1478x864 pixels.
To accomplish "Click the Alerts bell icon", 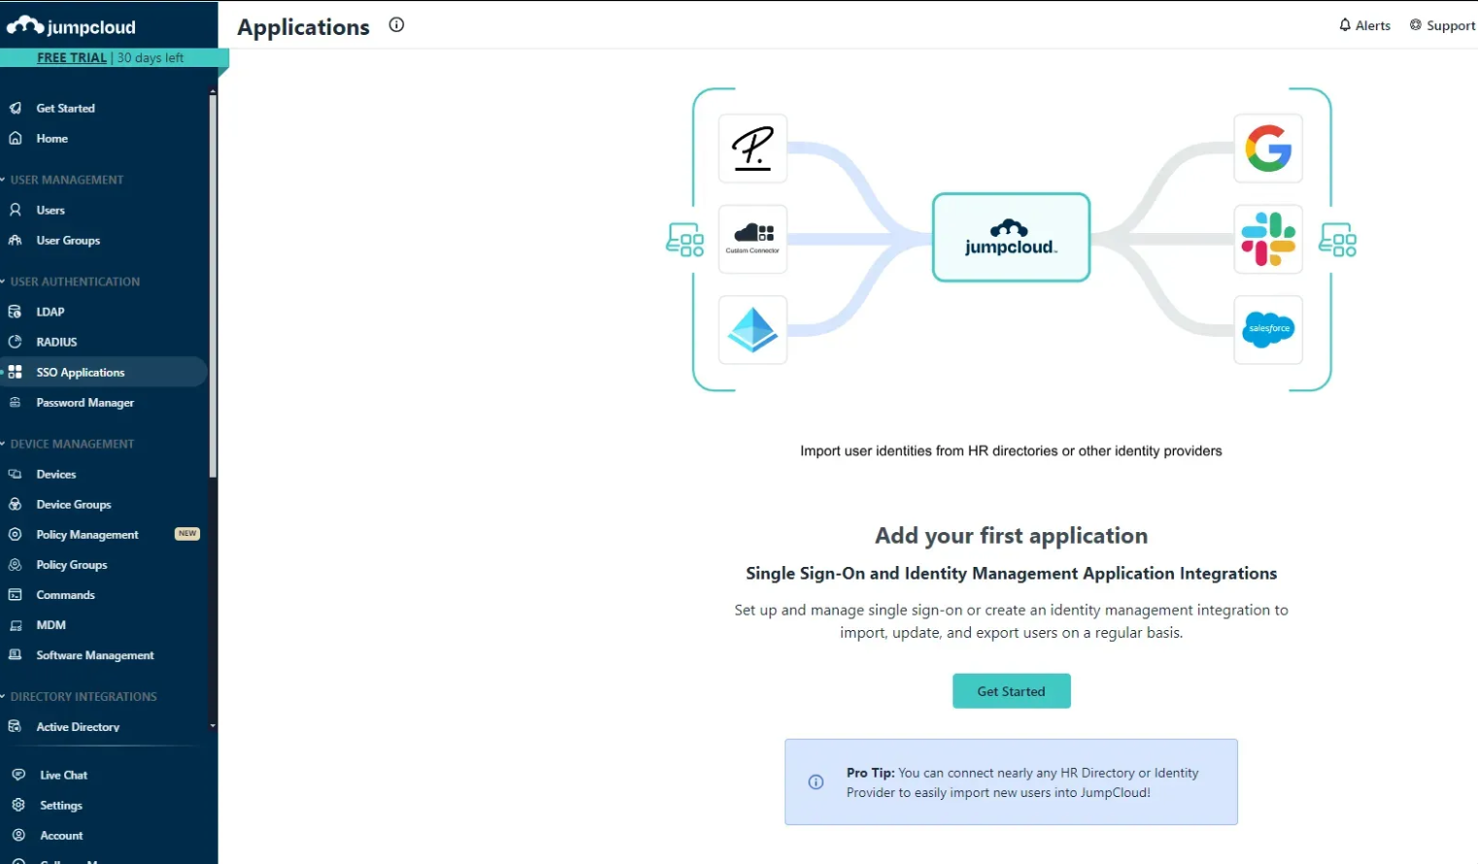I will pos(1345,25).
